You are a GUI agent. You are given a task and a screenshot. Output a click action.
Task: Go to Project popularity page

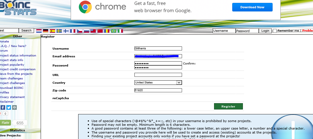click(x=12, y=64)
